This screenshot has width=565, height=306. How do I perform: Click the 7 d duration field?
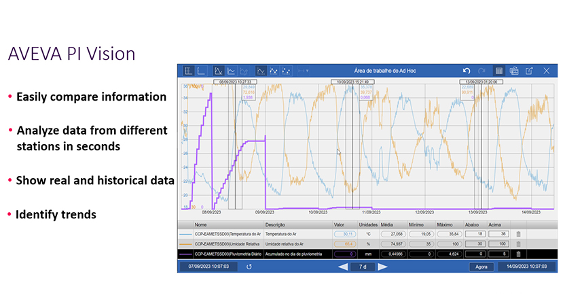(363, 267)
